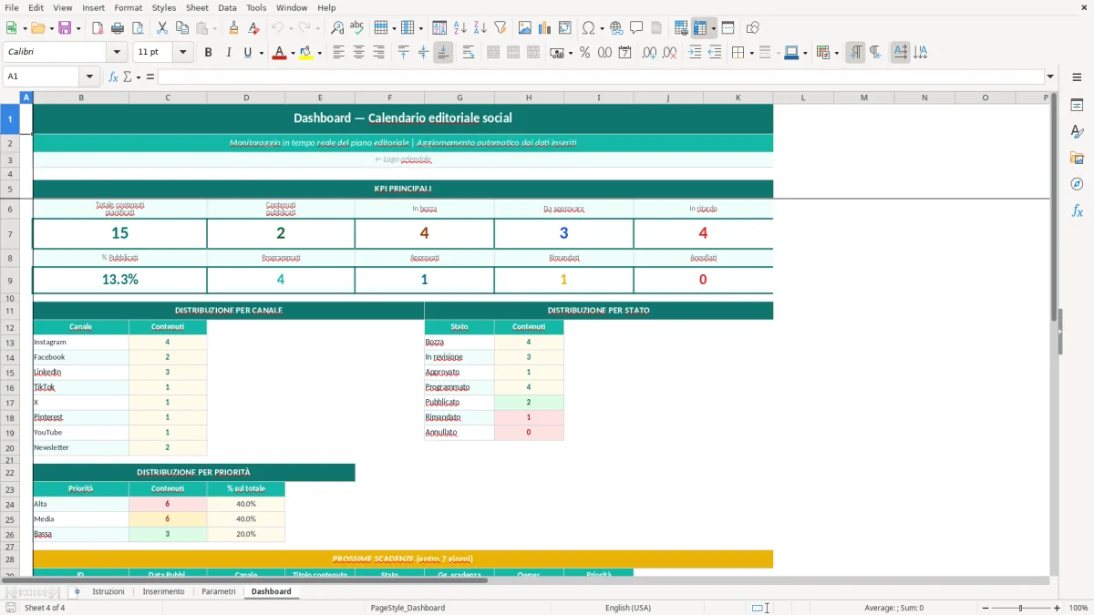This screenshot has width=1094, height=615.
Task: Switch to the Parametri sheet tab
Action: (219, 591)
